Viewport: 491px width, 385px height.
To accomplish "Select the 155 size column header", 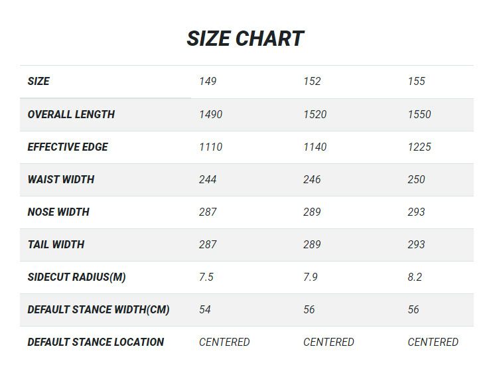I will [416, 81].
